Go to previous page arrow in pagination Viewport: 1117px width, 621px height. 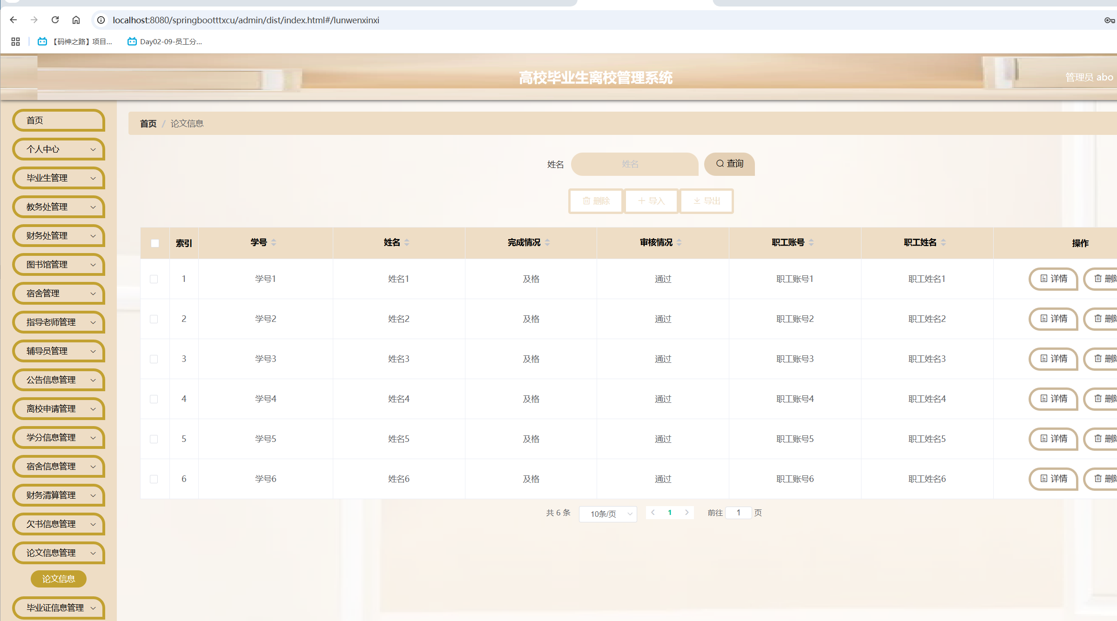tap(653, 513)
